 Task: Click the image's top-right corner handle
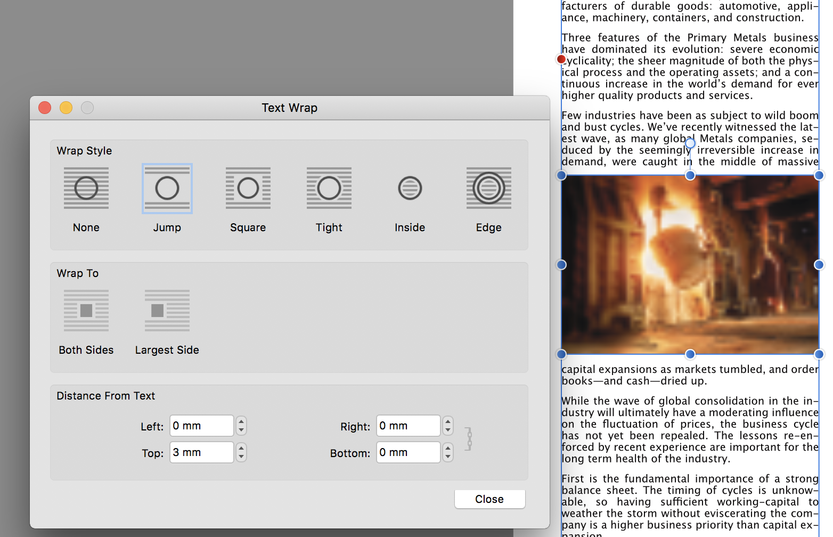[x=819, y=175]
